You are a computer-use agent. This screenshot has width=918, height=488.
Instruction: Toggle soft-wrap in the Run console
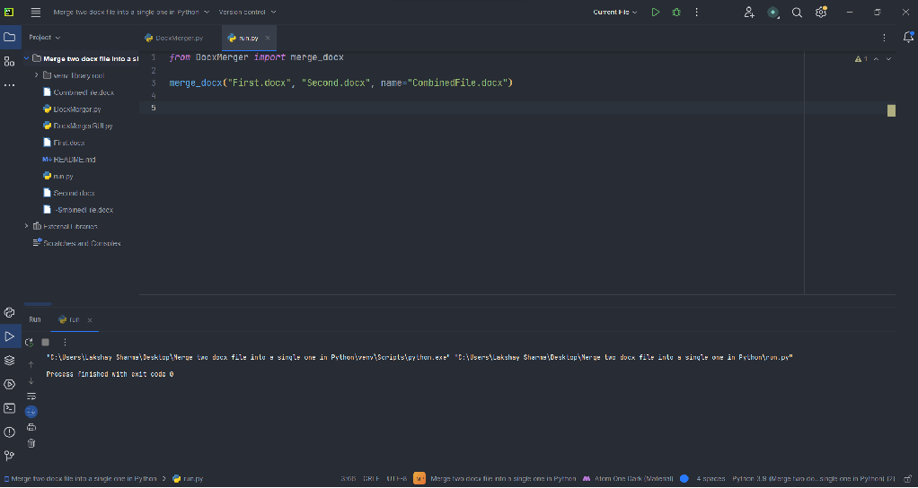point(31,396)
